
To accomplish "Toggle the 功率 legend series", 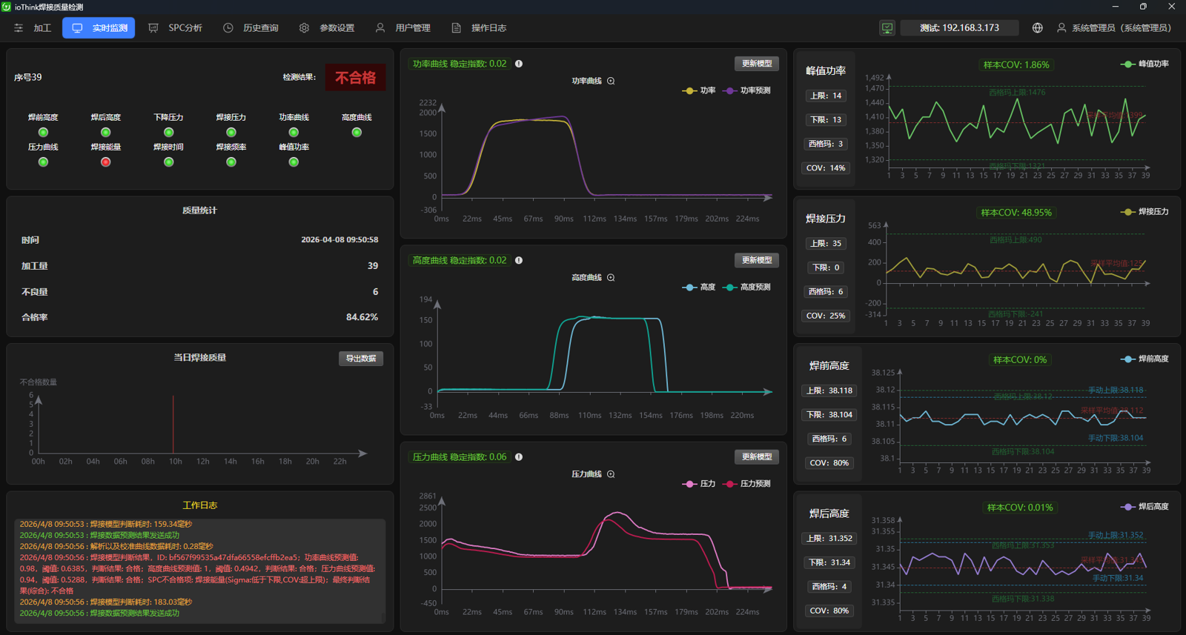I will pos(699,90).
